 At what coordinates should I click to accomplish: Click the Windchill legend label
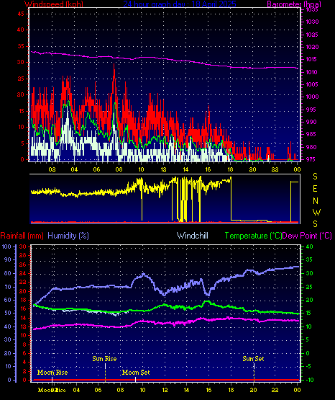(192, 236)
